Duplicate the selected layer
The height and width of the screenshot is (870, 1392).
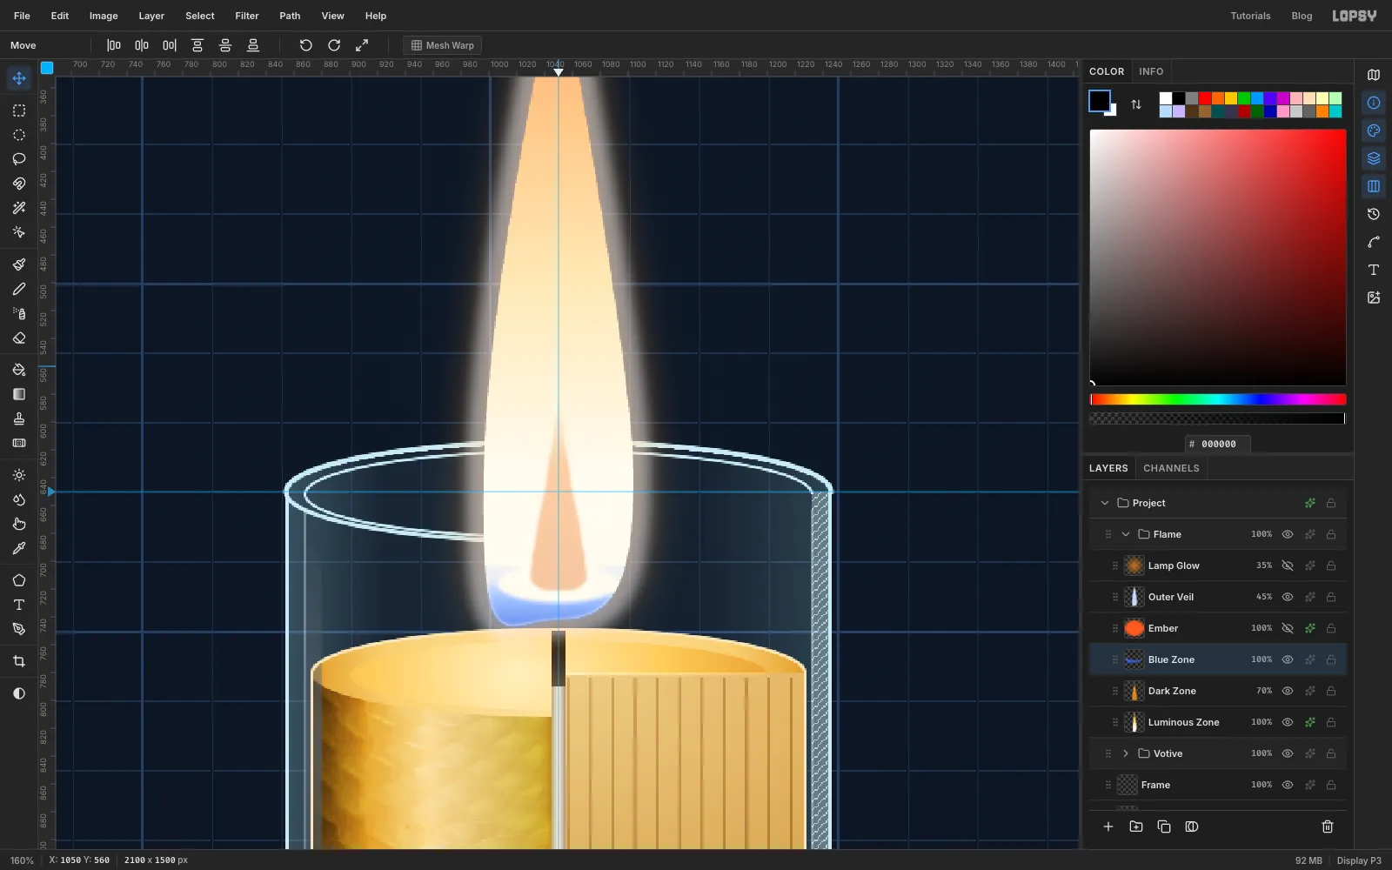[1164, 826]
